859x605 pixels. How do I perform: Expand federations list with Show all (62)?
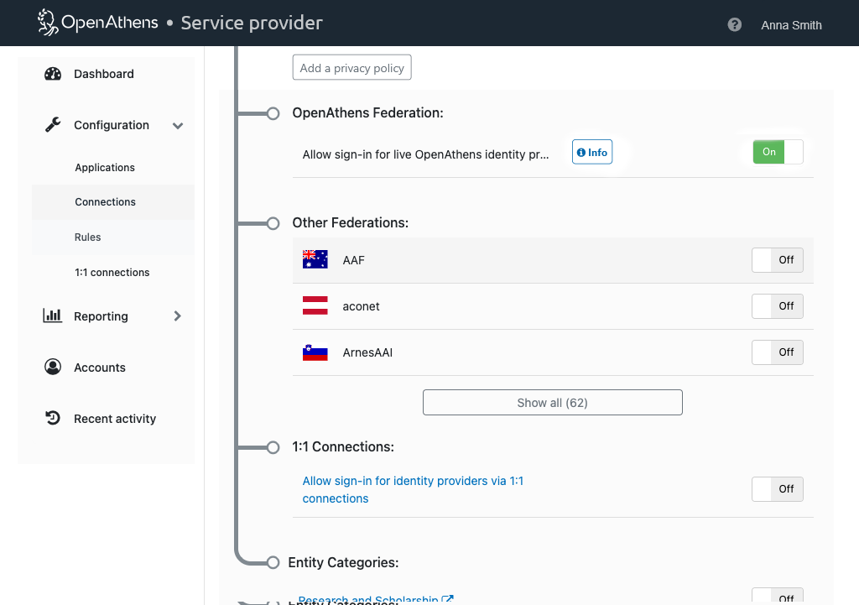coord(552,403)
